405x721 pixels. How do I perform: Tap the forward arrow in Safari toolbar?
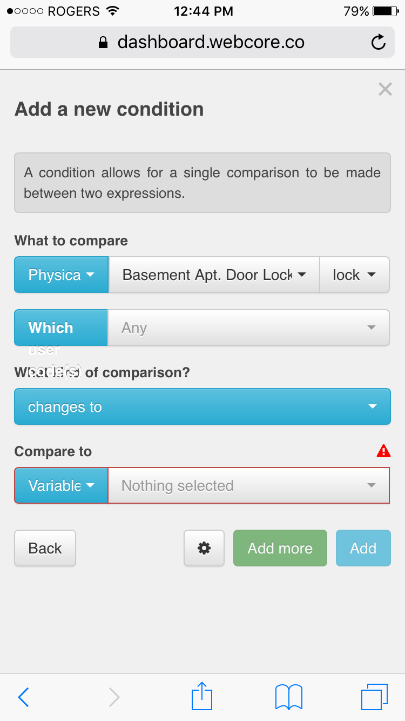[x=114, y=697]
